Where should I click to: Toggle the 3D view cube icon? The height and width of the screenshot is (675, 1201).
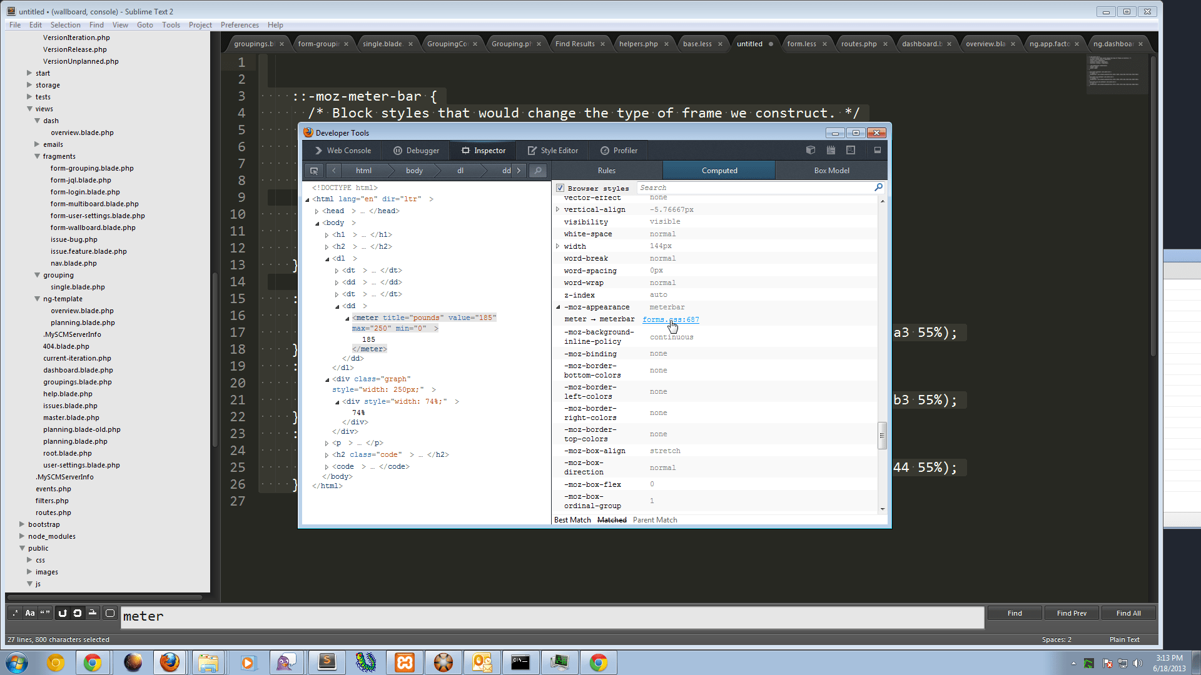(x=811, y=150)
